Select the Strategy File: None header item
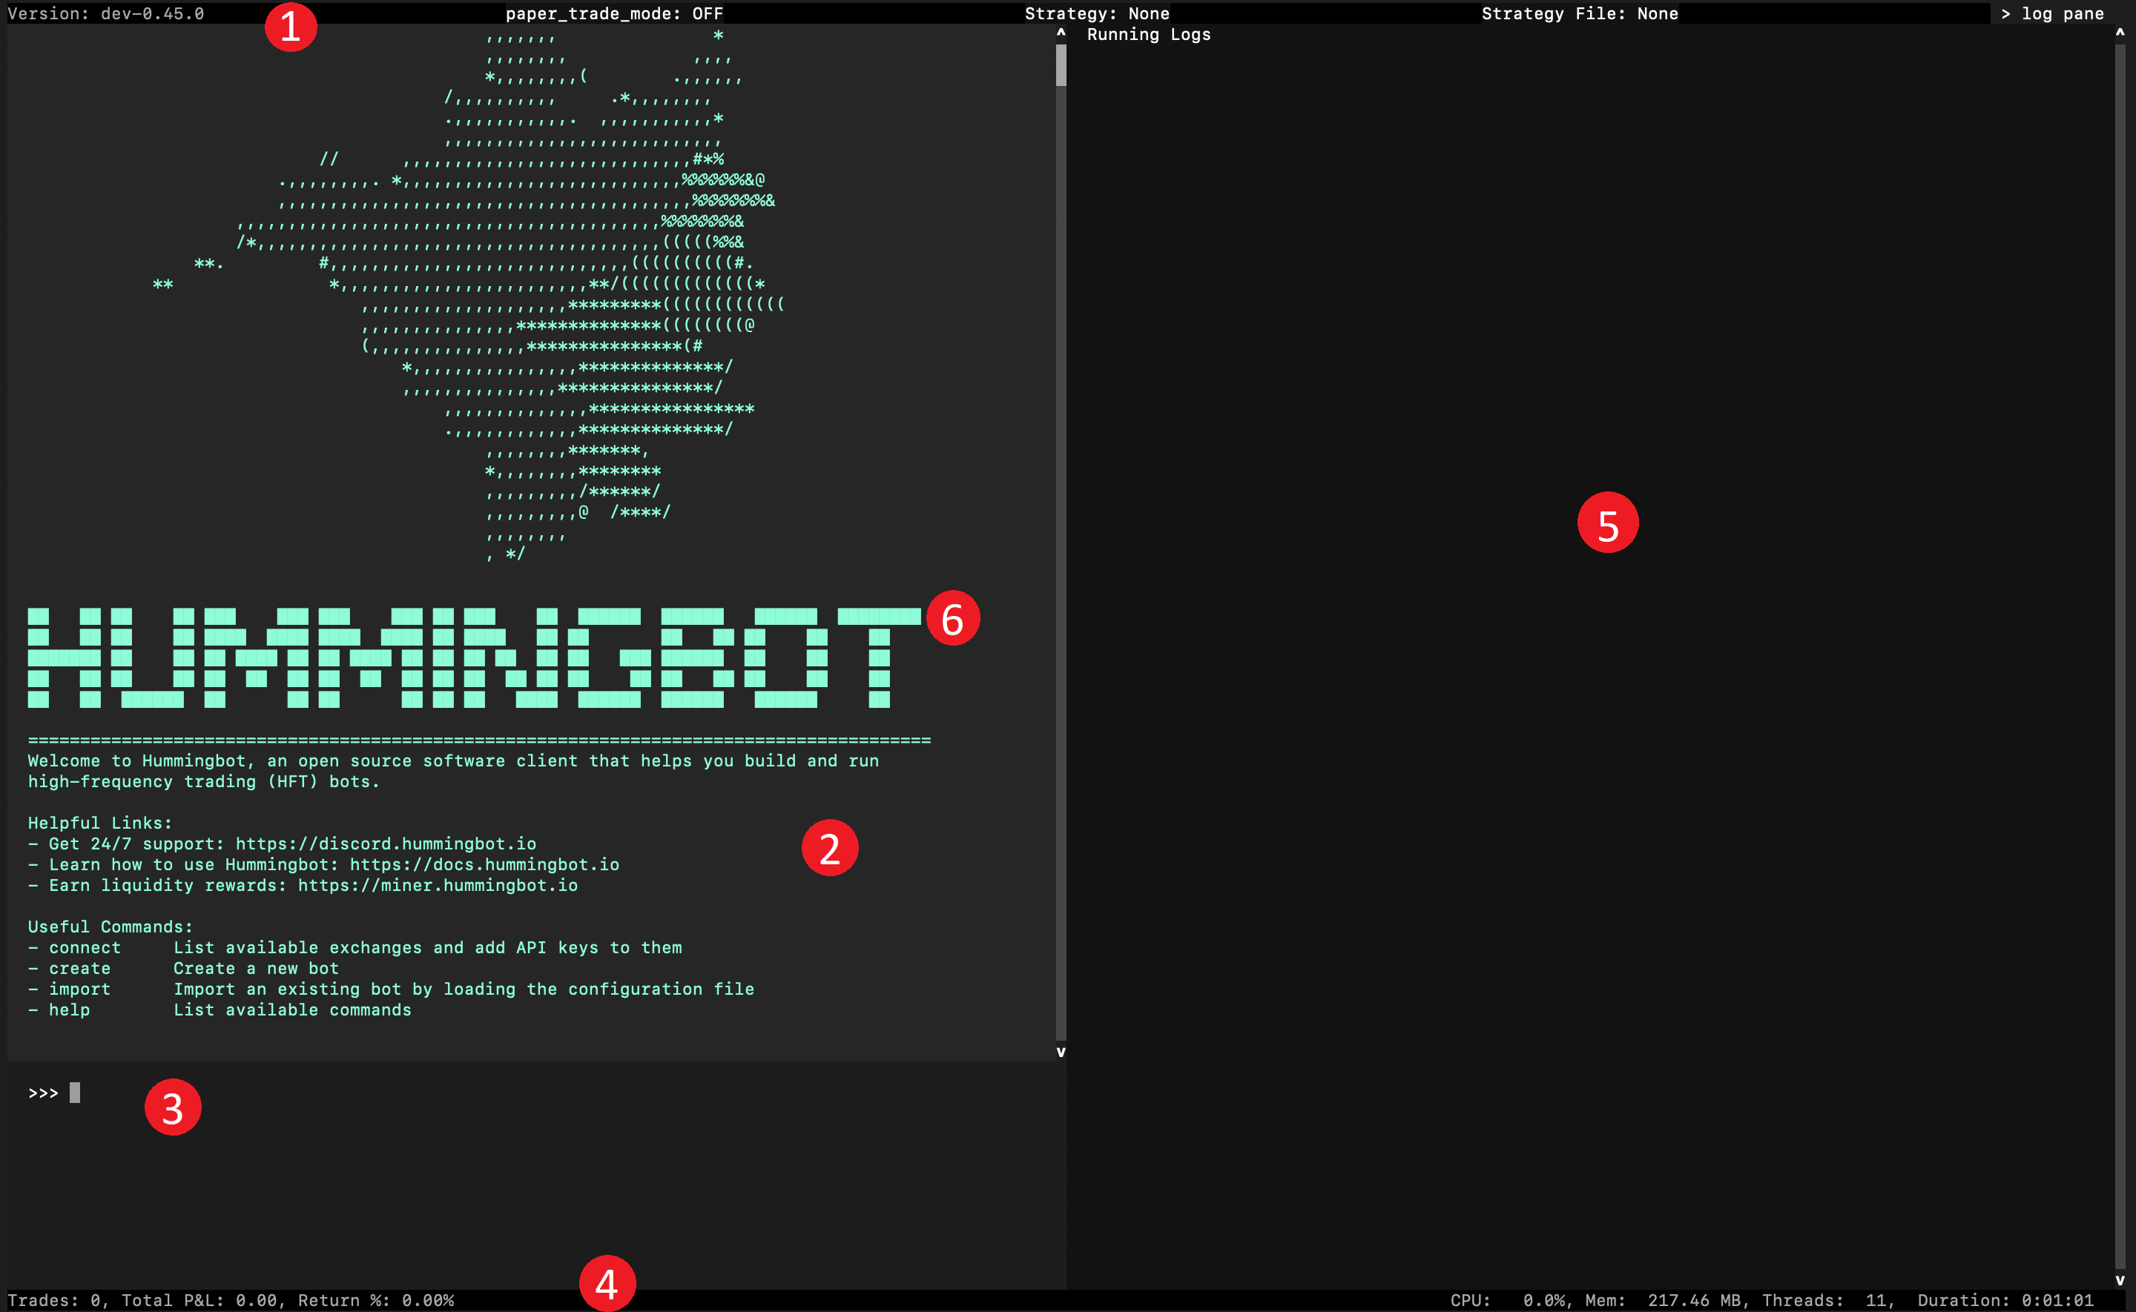This screenshot has height=1312, width=2136. pyautogui.click(x=1580, y=13)
